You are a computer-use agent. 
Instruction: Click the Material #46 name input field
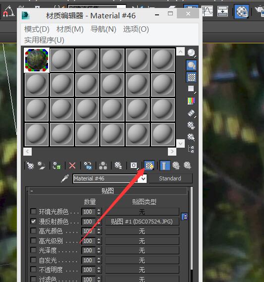pos(106,178)
